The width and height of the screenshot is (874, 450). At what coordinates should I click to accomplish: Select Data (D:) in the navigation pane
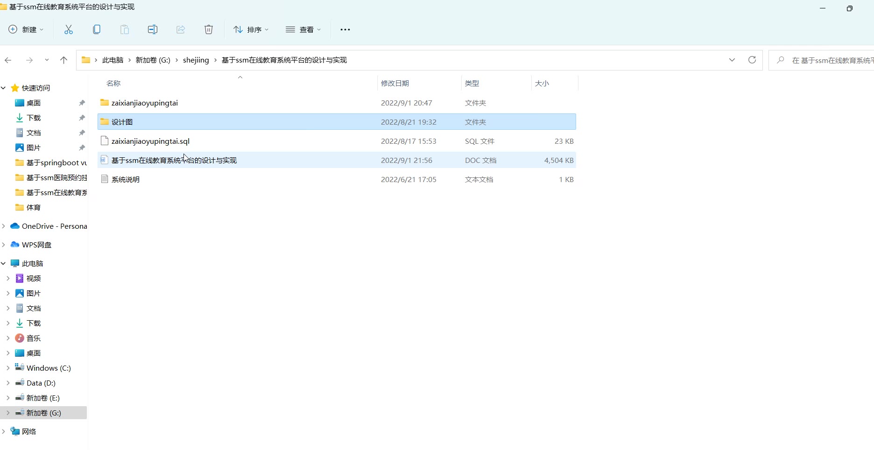[x=41, y=383]
